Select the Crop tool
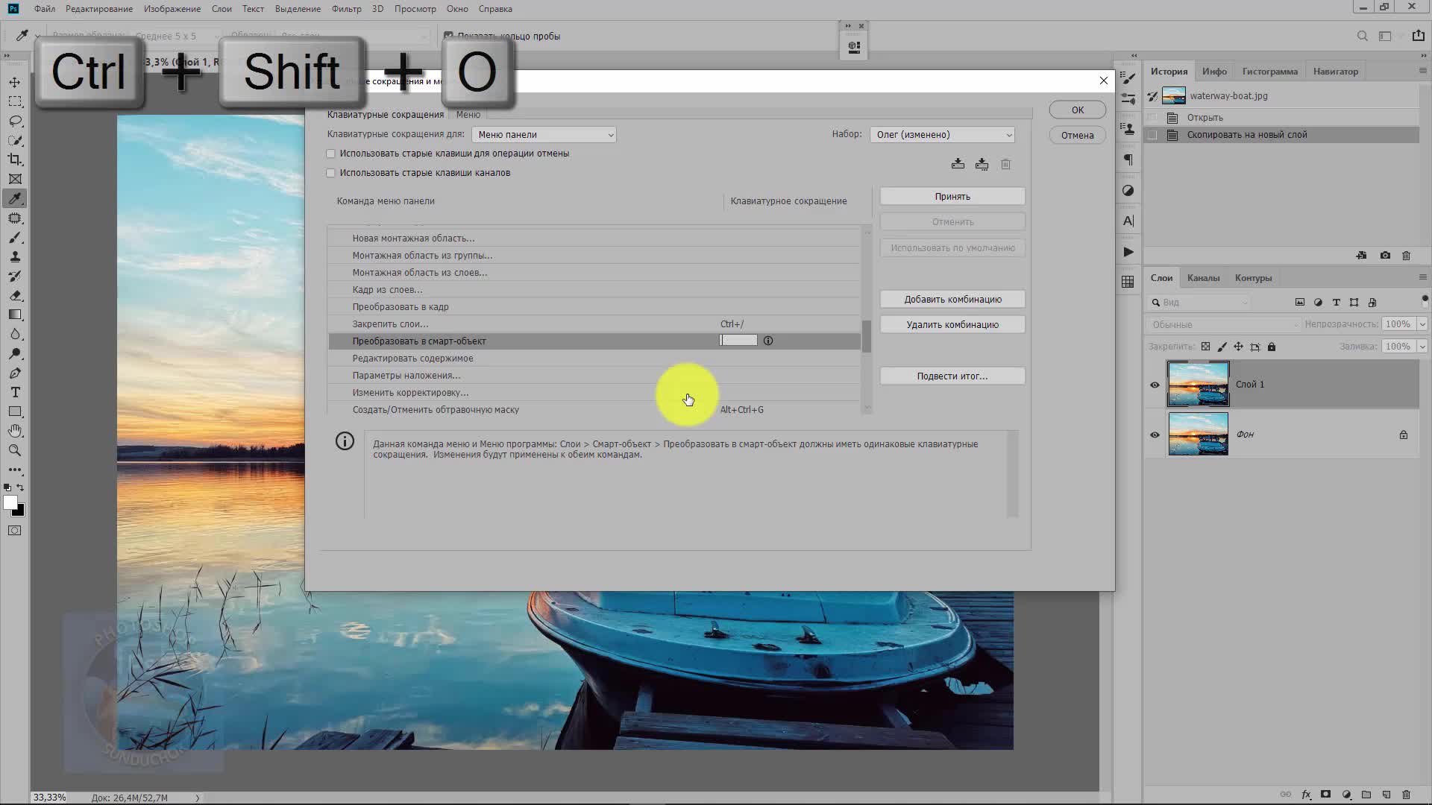Viewport: 1432px width, 805px height. point(15,160)
